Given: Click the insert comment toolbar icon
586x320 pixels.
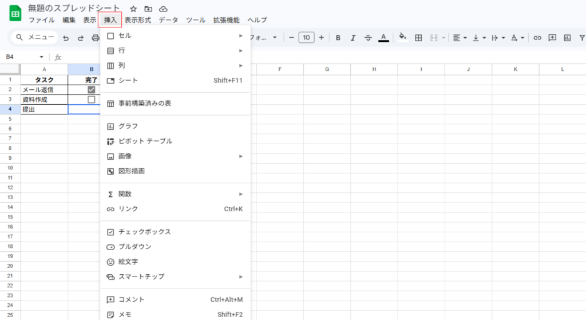Looking at the screenshot, I should click(x=552, y=38).
